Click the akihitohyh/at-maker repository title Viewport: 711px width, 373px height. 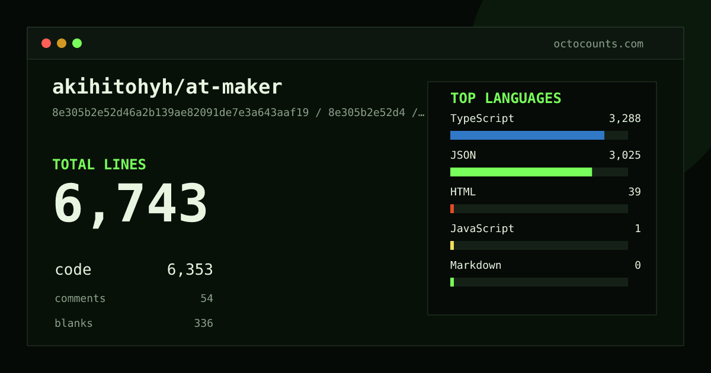(x=167, y=87)
